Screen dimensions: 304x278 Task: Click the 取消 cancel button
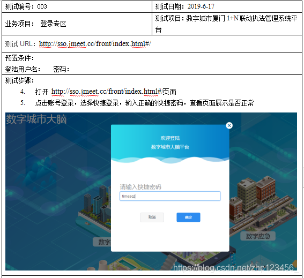(152, 217)
